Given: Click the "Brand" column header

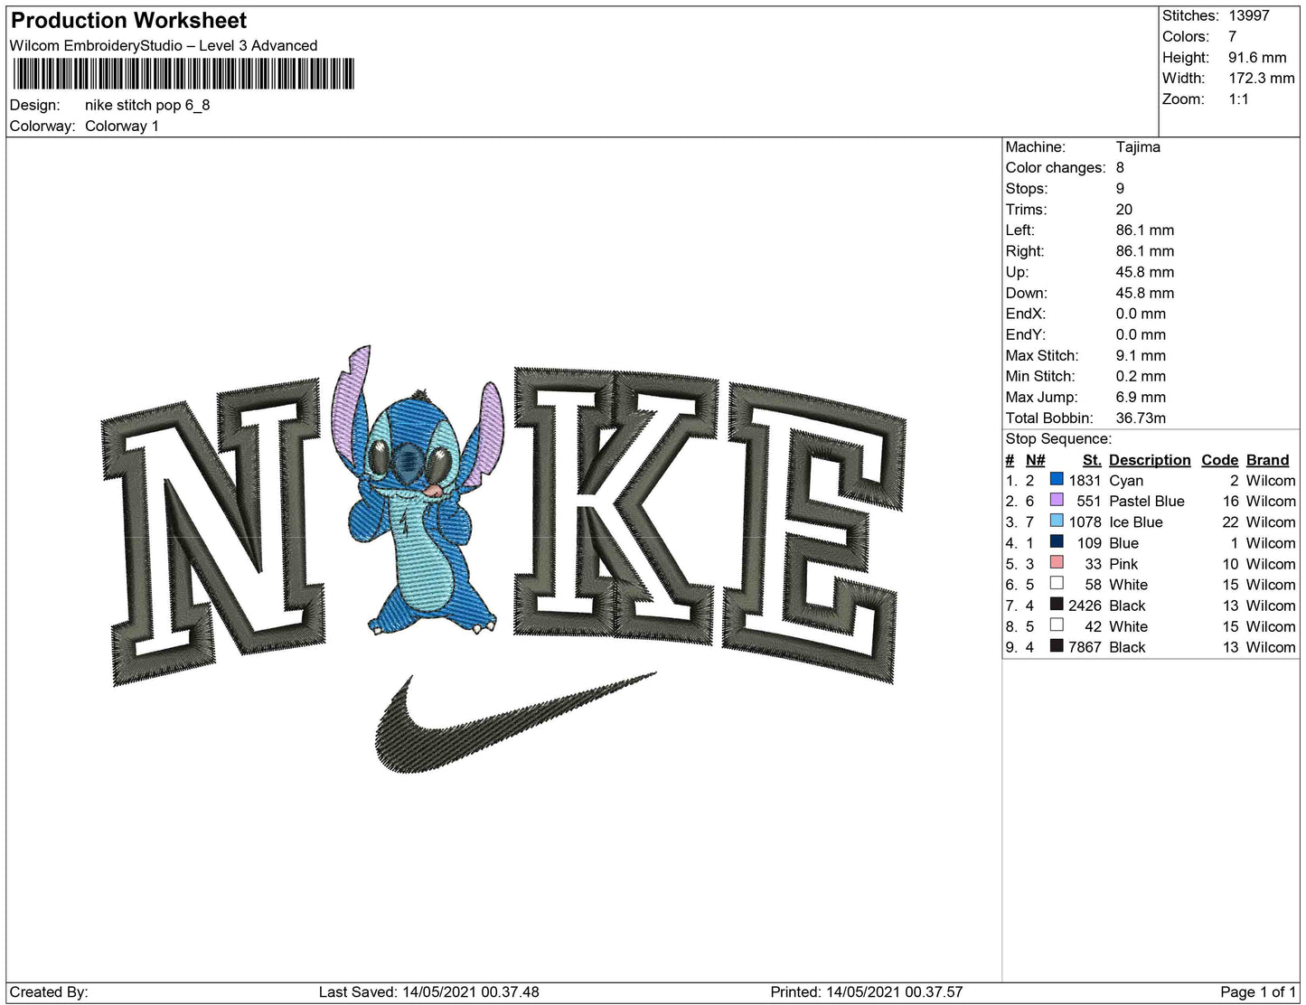Looking at the screenshot, I should 1267,459.
